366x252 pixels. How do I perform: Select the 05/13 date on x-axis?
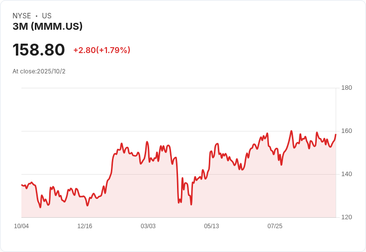(x=211, y=226)
